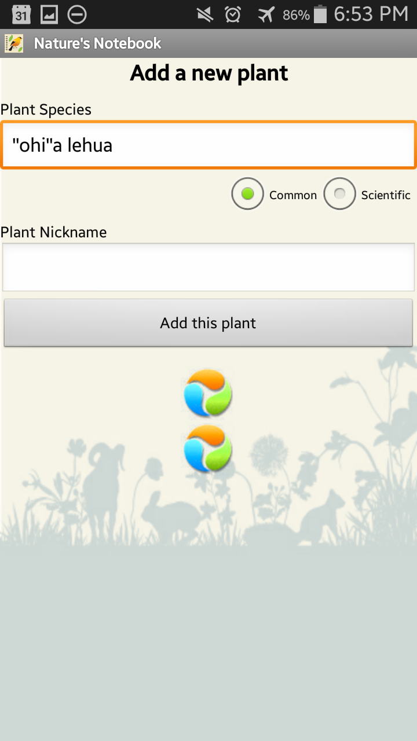Viewport: 417px width, 741px height.
Task: Select the Scientific name radio button
Action: click(339, 194)
